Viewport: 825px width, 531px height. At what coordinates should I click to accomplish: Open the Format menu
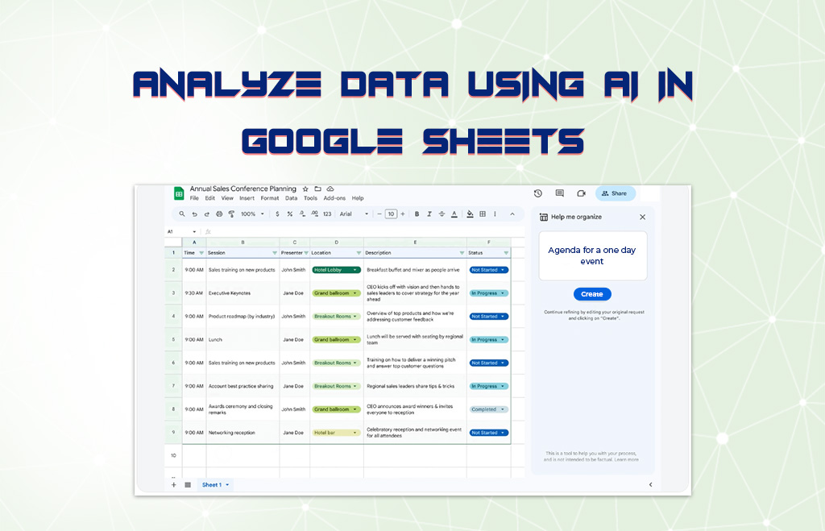click(x=269, y=198)
